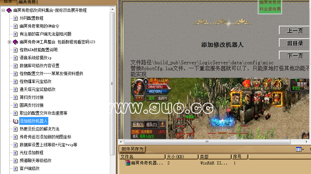Click the game screenshot image in content
The height and width of the screenshot is (174, 311).
[x=220, y=108]
